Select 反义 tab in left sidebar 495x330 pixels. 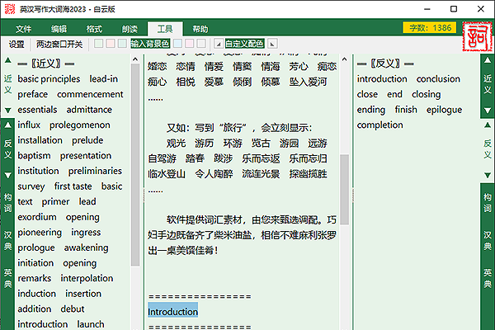pyautogui.click(x=8, y=149)
